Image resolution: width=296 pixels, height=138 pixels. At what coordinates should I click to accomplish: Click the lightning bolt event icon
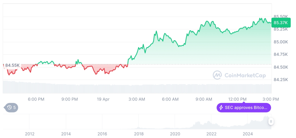click(221, 108)
